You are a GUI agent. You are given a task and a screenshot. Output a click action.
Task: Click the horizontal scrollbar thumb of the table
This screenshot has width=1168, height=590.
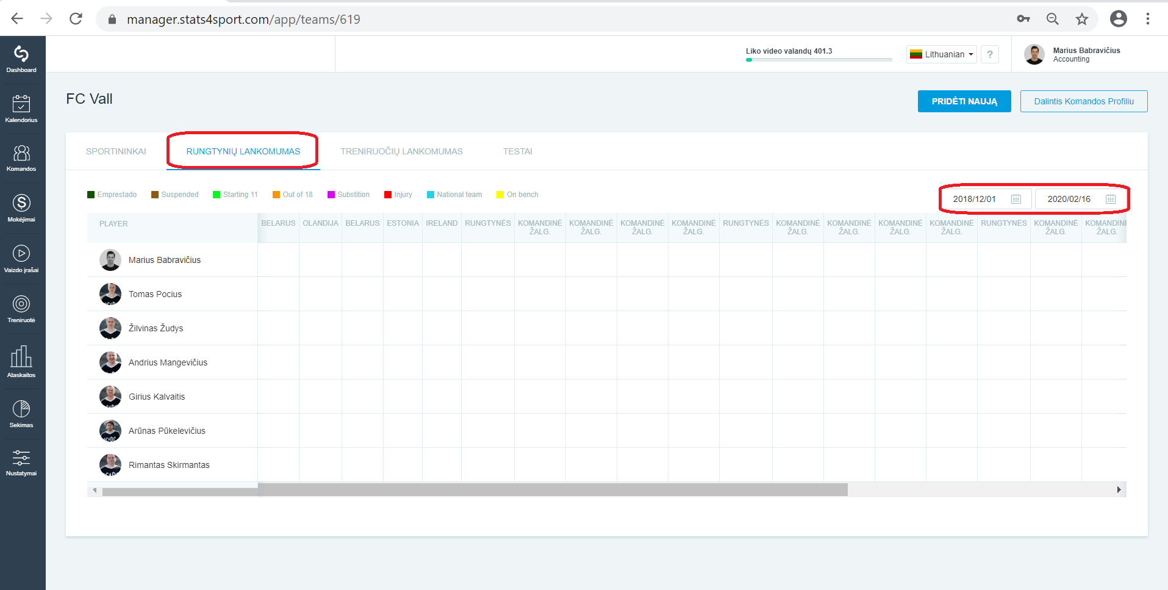tap(475, 490)
